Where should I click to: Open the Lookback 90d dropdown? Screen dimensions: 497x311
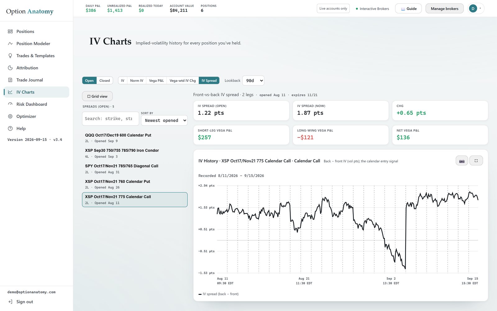(253, 81)
